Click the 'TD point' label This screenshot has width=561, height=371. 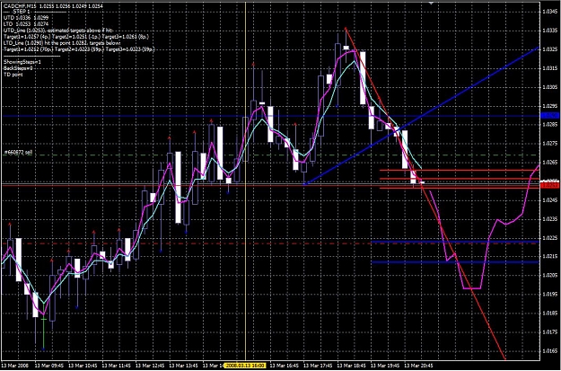(13, 75)
